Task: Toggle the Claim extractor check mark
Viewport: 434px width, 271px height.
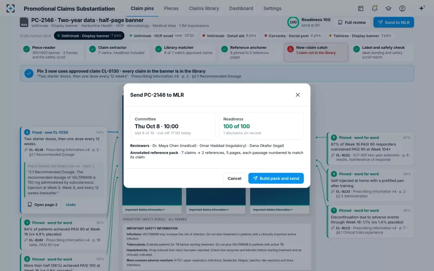Action: 92,49
